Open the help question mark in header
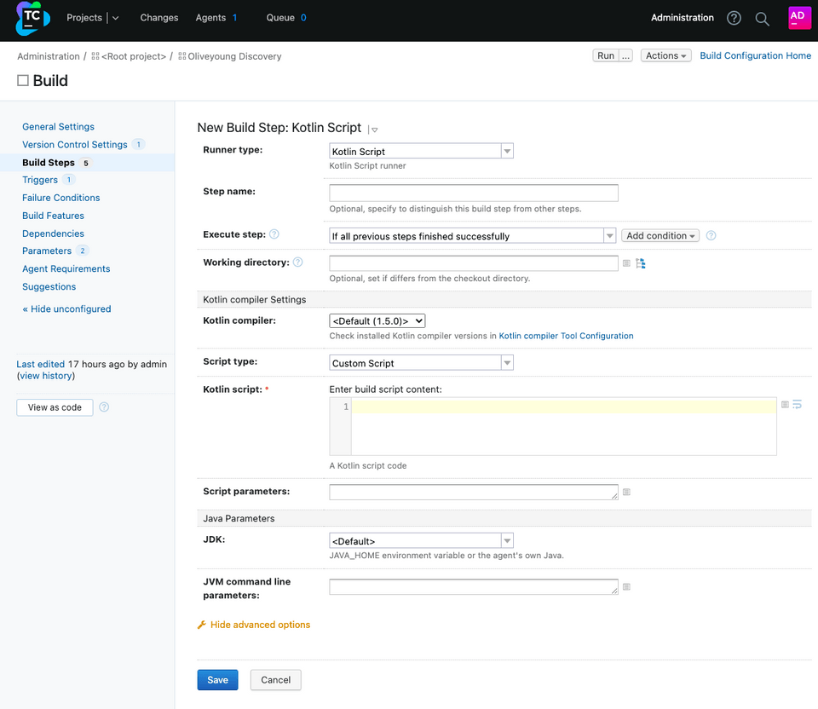The image size is (818, 709). (x=734, y=19)
